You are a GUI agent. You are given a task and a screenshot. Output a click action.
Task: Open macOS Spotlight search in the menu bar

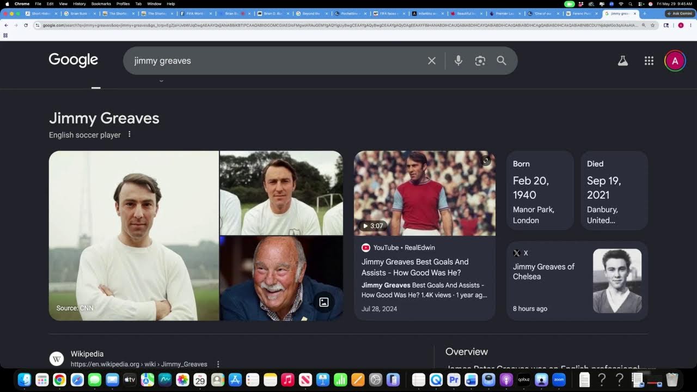click(631, 4)
